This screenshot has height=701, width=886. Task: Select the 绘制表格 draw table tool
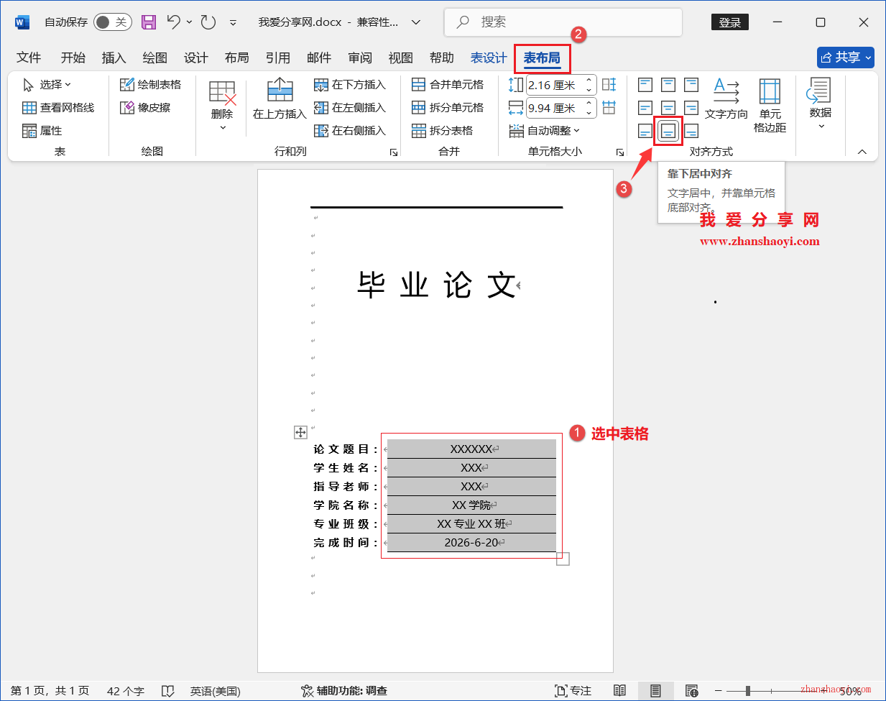point(150,85)
